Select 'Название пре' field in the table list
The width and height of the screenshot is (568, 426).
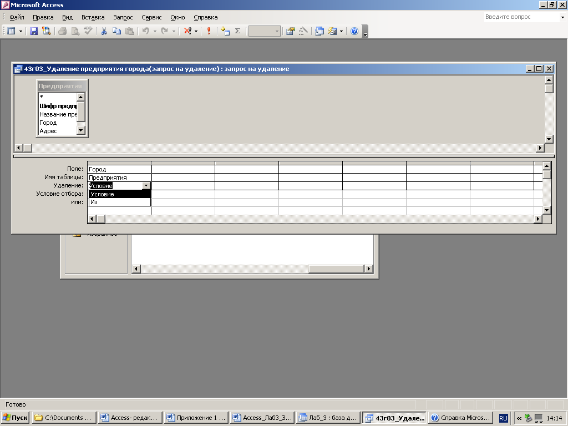point(58,114)
